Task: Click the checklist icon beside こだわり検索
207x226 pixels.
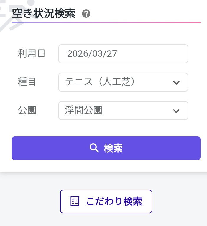Action: (x=75, y=201)
